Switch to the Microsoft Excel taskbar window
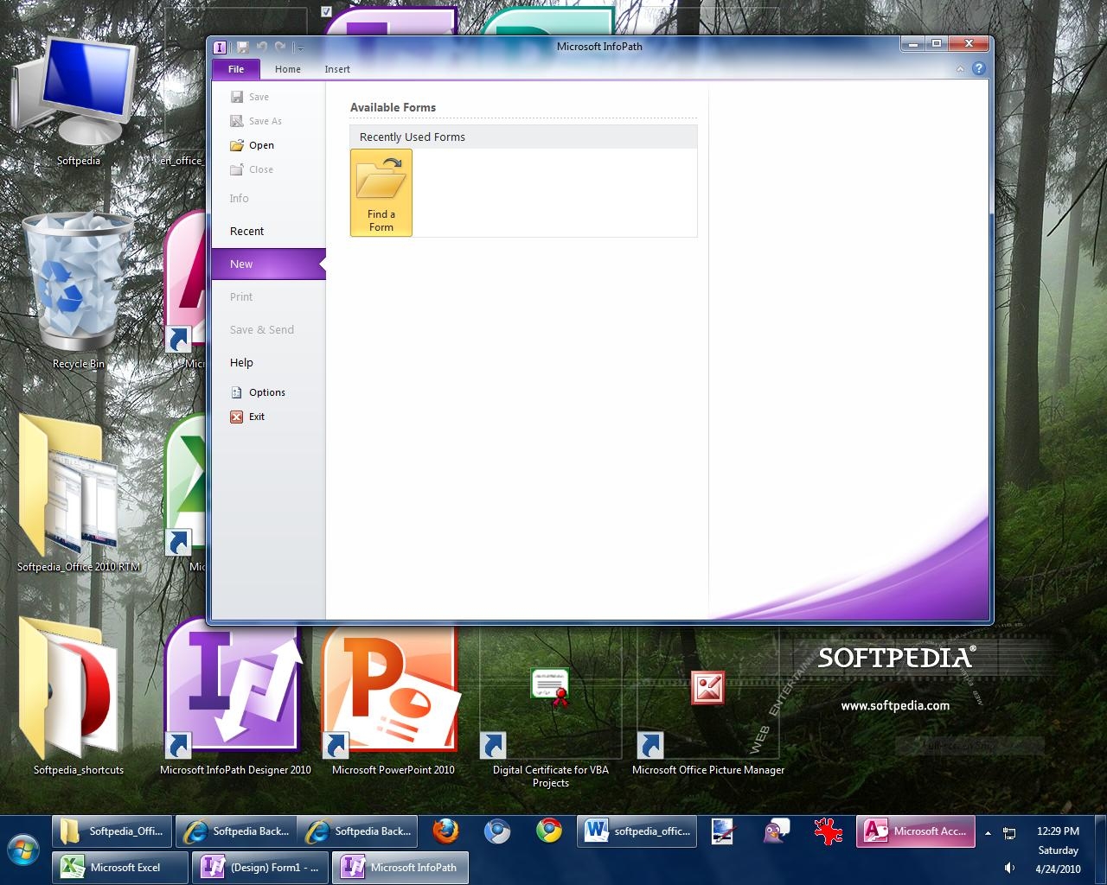The image size is (1107, 885). click(x=120, y=868)
